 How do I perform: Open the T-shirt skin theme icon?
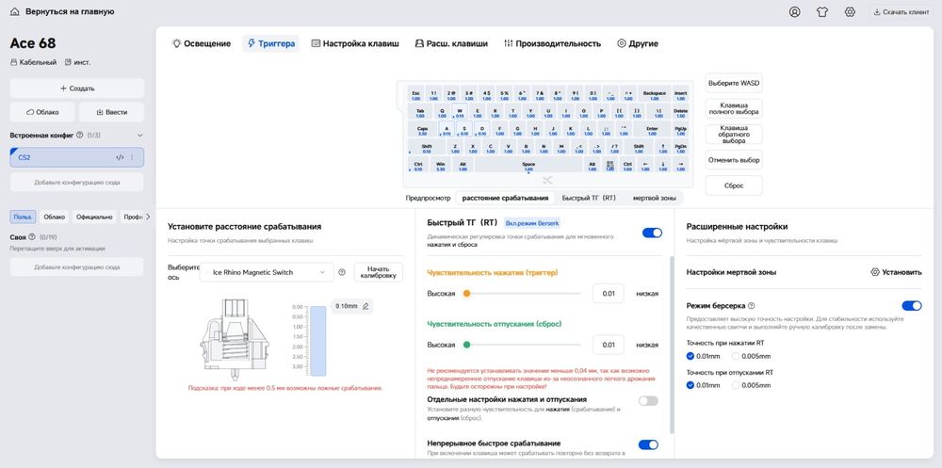pyautogui.click(x=822, y=11)
